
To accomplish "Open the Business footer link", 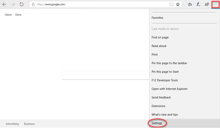I will pyautogui.click(x=29, y=124).
